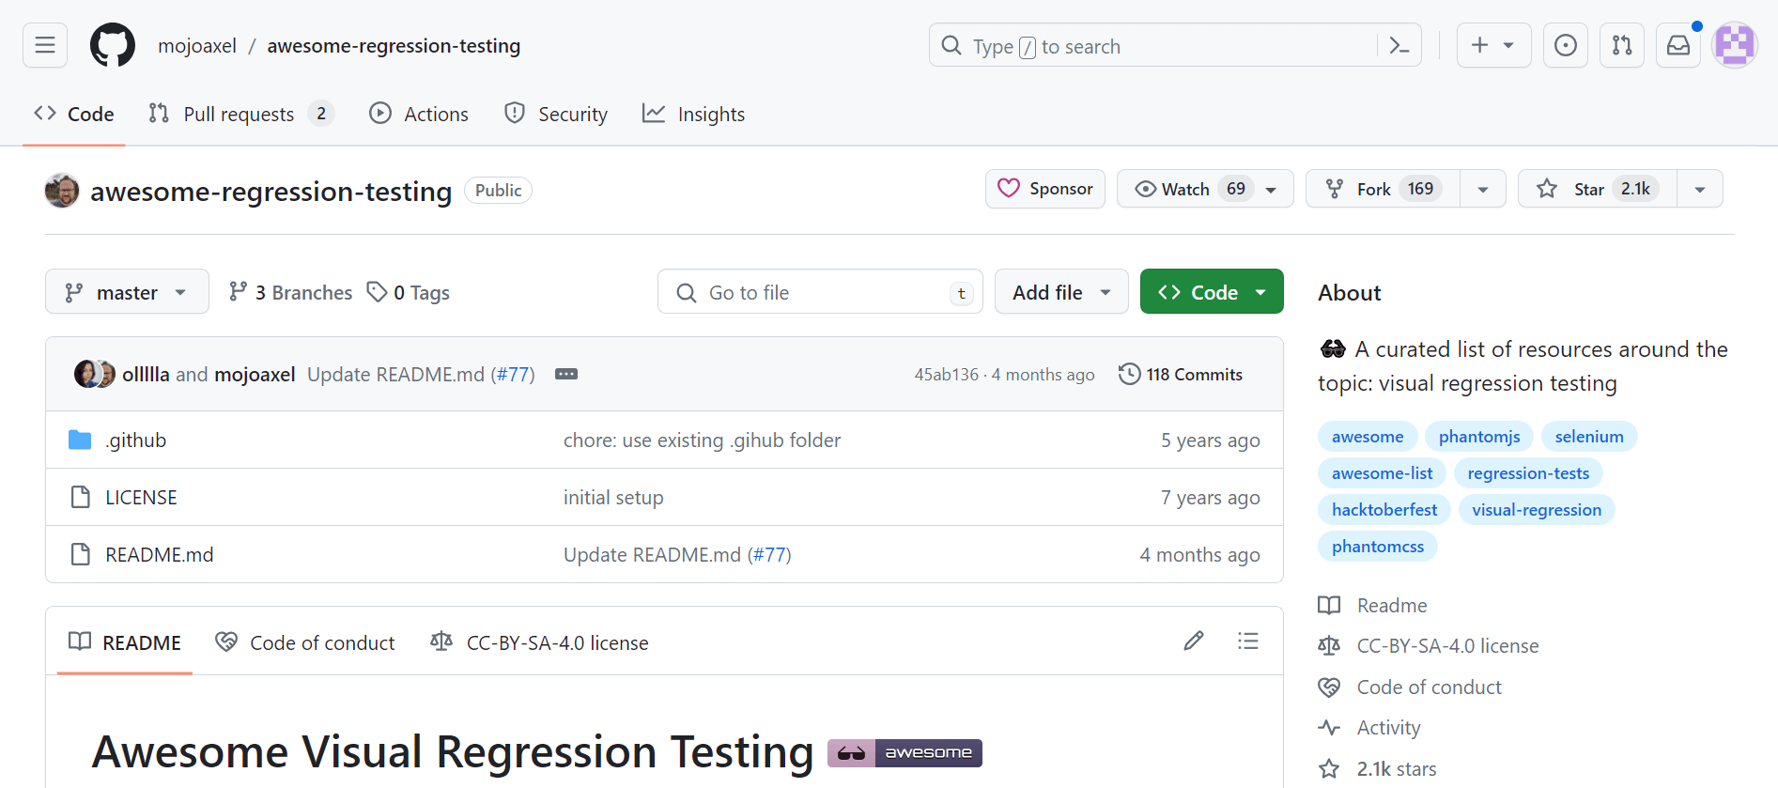1778x788 pixels.
Task: Open the command palette icon
Action: (x=1399, y=45)
